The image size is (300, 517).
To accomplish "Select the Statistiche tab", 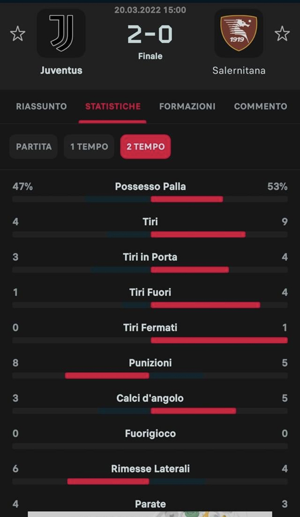I will [113, 106].
